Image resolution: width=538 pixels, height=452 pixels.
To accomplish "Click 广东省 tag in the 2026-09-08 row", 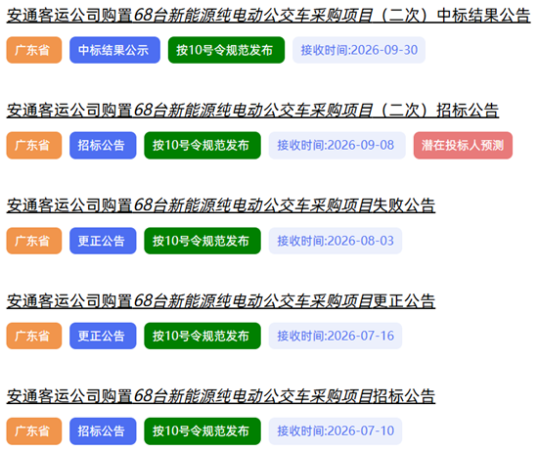I will [34, 146].
